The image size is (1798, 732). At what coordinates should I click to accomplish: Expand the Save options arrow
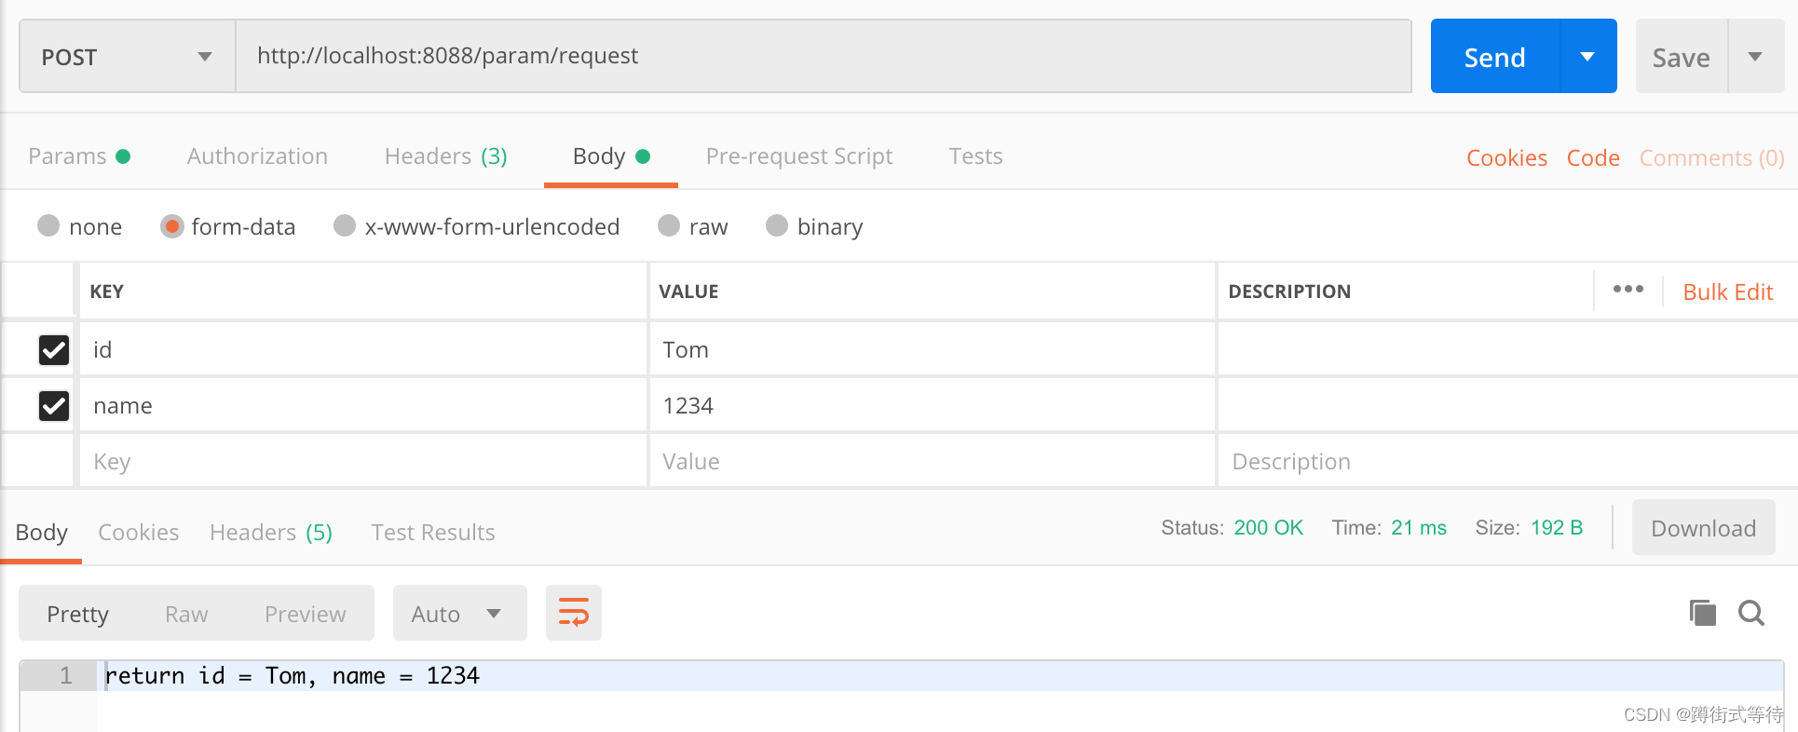click(x=1756, y=57)
